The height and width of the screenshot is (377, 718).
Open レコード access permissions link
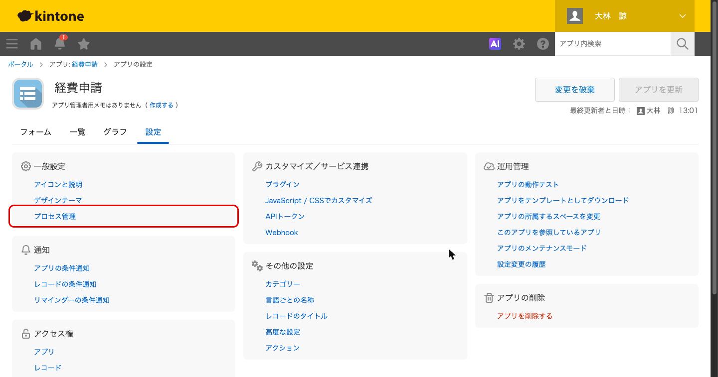48,368
